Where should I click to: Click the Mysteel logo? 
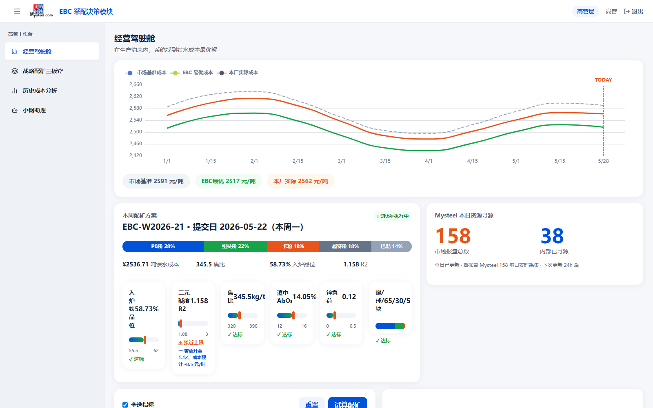(x=41, y=11)
